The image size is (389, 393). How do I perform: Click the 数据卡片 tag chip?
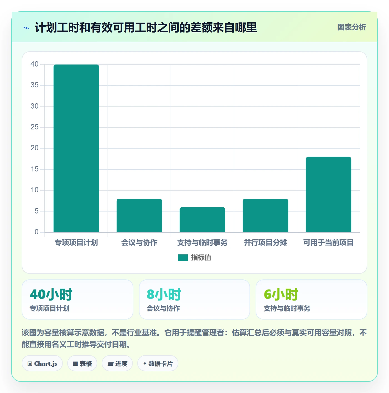point(158,363)
